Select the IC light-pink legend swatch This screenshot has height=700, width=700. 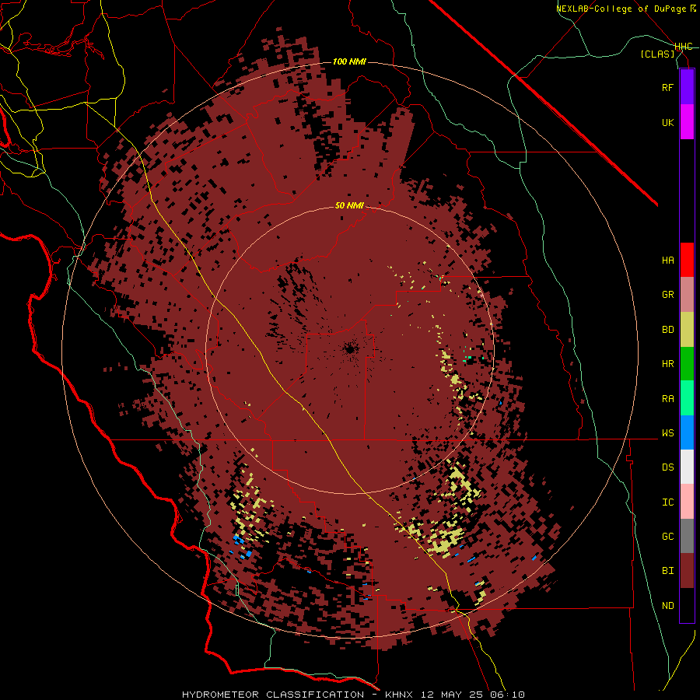pos(687,502)
